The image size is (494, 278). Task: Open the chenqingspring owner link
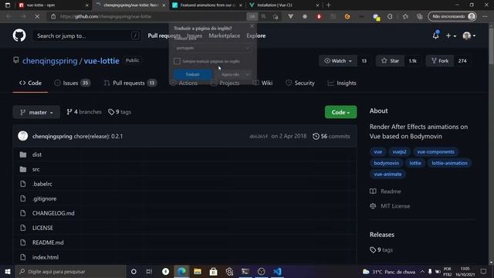pos(49,61)
